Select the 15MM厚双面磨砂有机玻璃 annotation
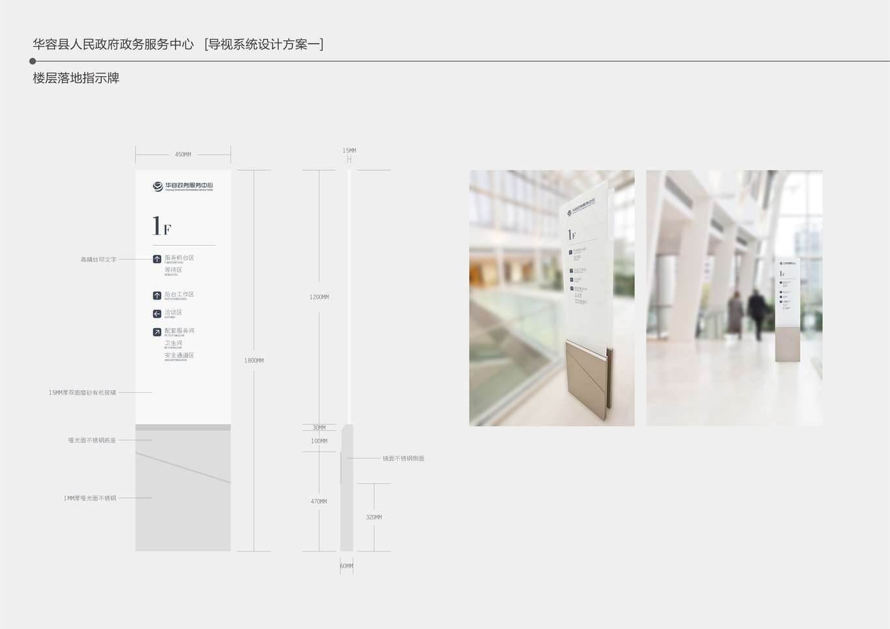Screen dimensions: 890x629 coord(82,393)
